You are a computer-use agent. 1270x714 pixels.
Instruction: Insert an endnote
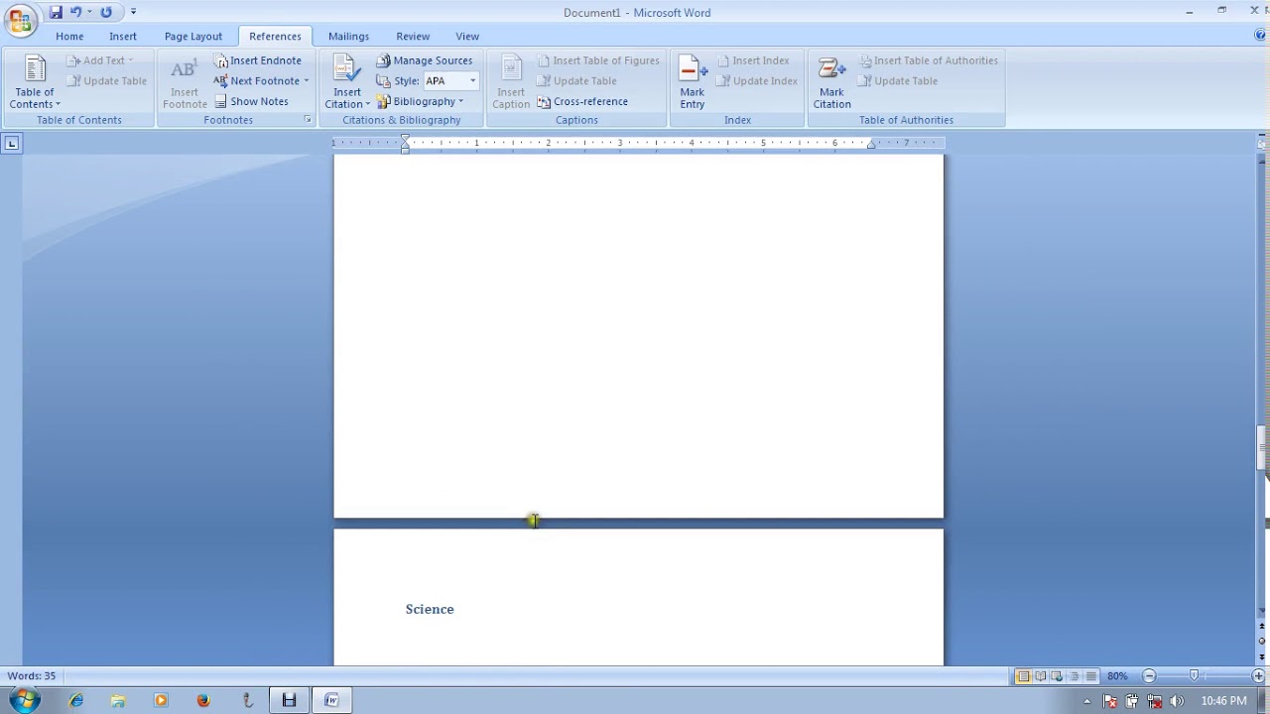tap(258, 60)
